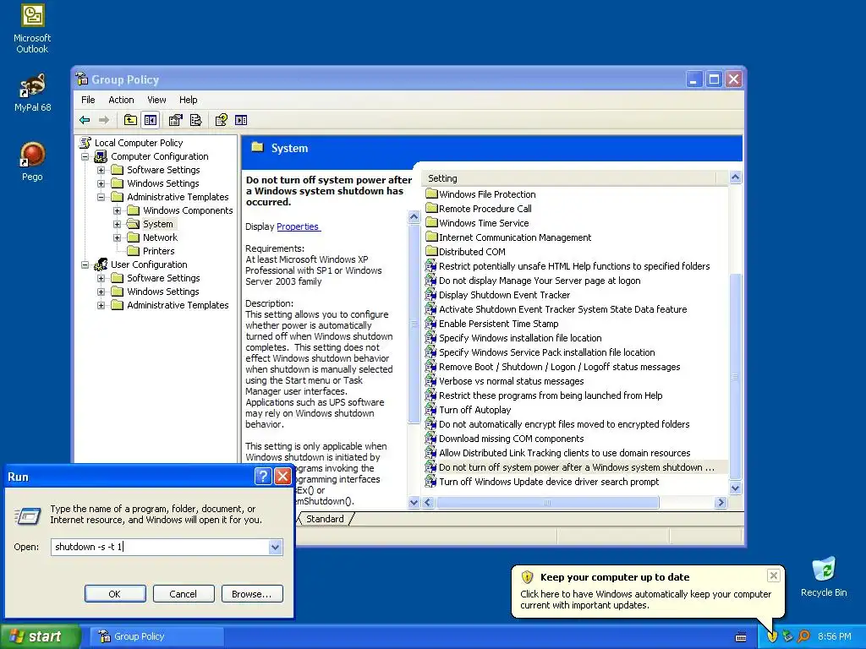The width and height of the screenshot is (866, 649).
Task: Select Download missing COM components setting
Action: coord(505,439)
